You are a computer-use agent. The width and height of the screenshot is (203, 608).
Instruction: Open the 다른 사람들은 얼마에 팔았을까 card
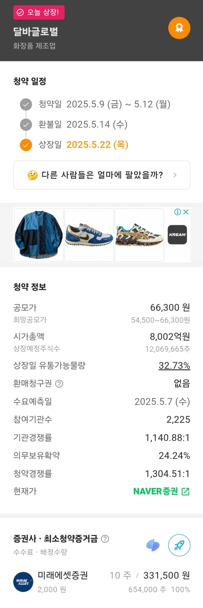pyautogui.click(x=101, y=175)
